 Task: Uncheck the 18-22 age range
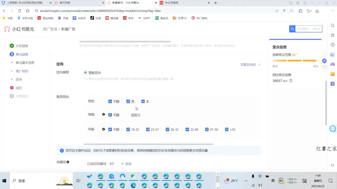[128, 129]
